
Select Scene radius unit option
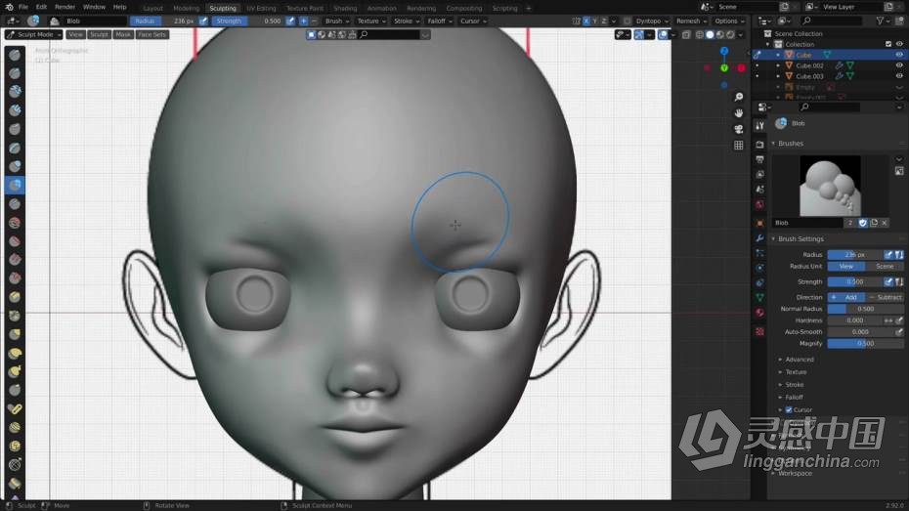click(884, 267)
